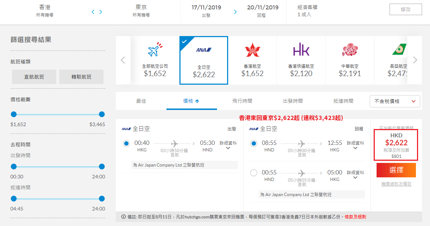Click the departure time start slider handle
The image size is (430, 226).
click(14, 167)
